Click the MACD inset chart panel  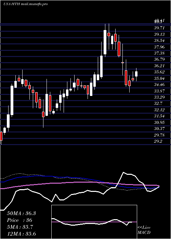[94, 222]
